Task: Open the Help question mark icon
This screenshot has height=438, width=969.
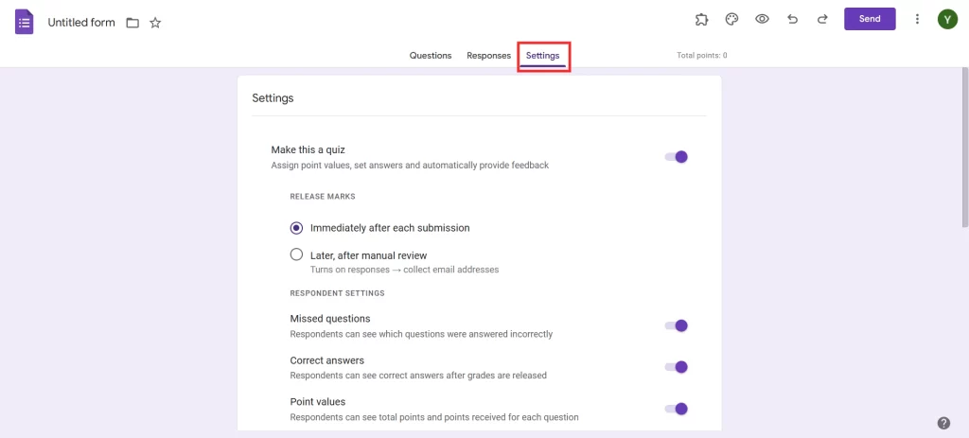Action: tap(943, 423)
